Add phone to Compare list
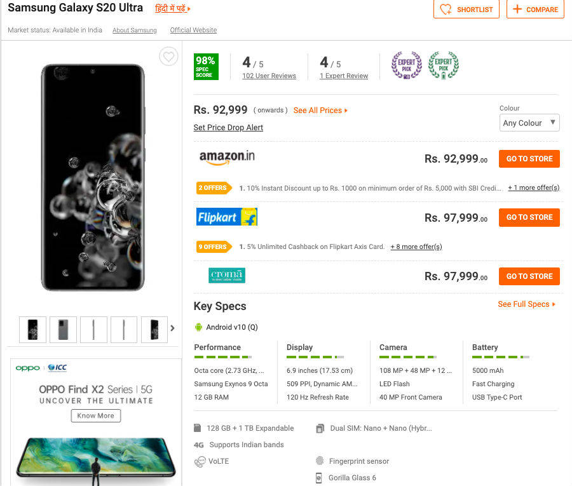 coord(535,10)
